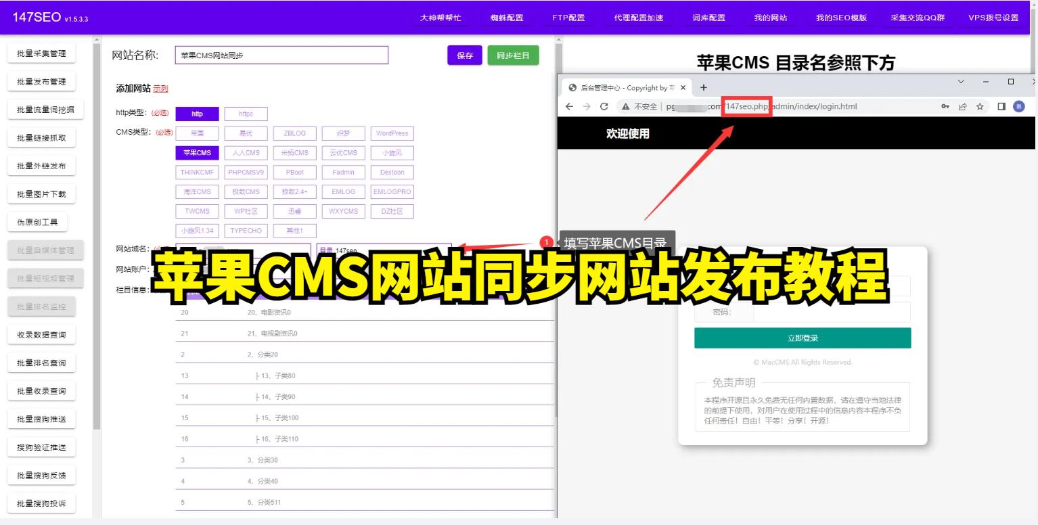This screenshot has height=525, width=1038.
Task: Open 我的网站 in the top menu
Action: click(x=771, y=18)
